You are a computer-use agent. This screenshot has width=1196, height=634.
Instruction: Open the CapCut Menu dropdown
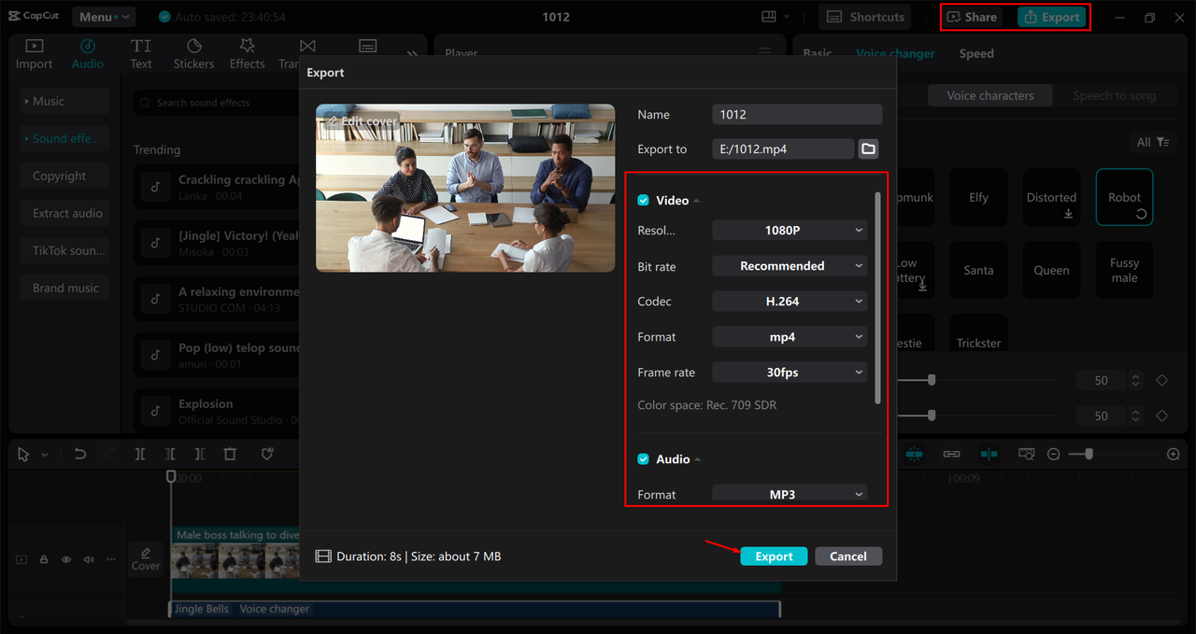tap(102, 17)
